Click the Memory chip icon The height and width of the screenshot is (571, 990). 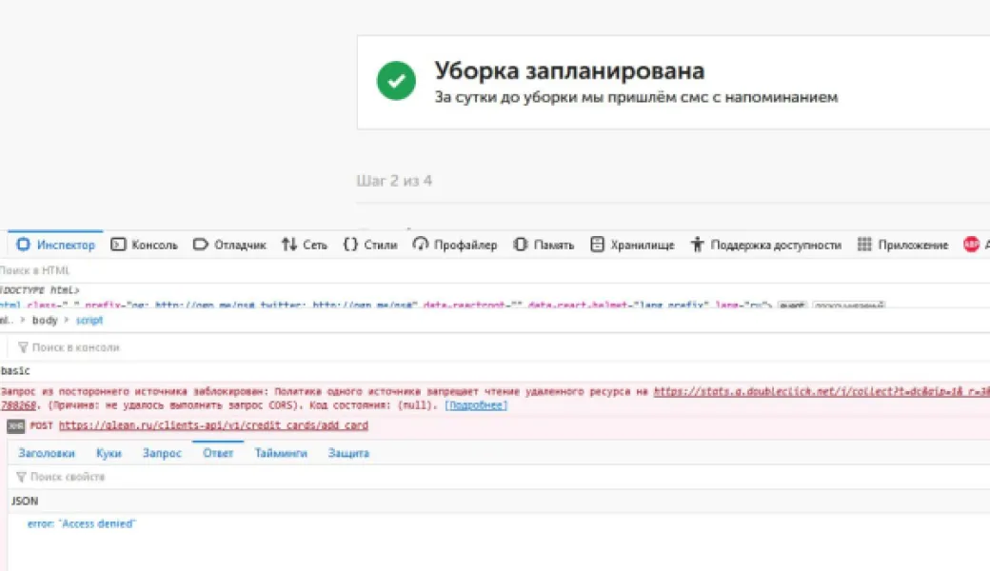pos(521,245)
